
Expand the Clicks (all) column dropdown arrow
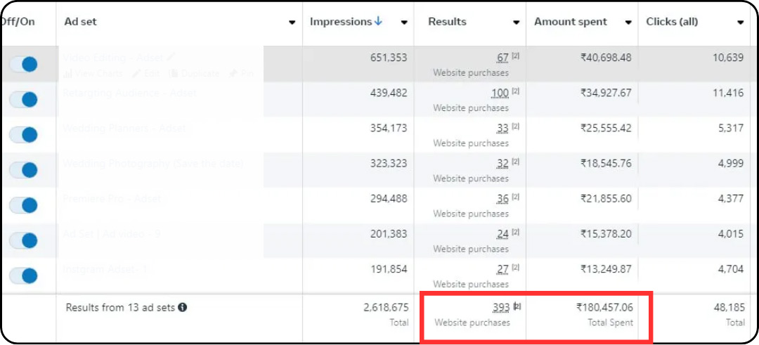tap(741, 22)
